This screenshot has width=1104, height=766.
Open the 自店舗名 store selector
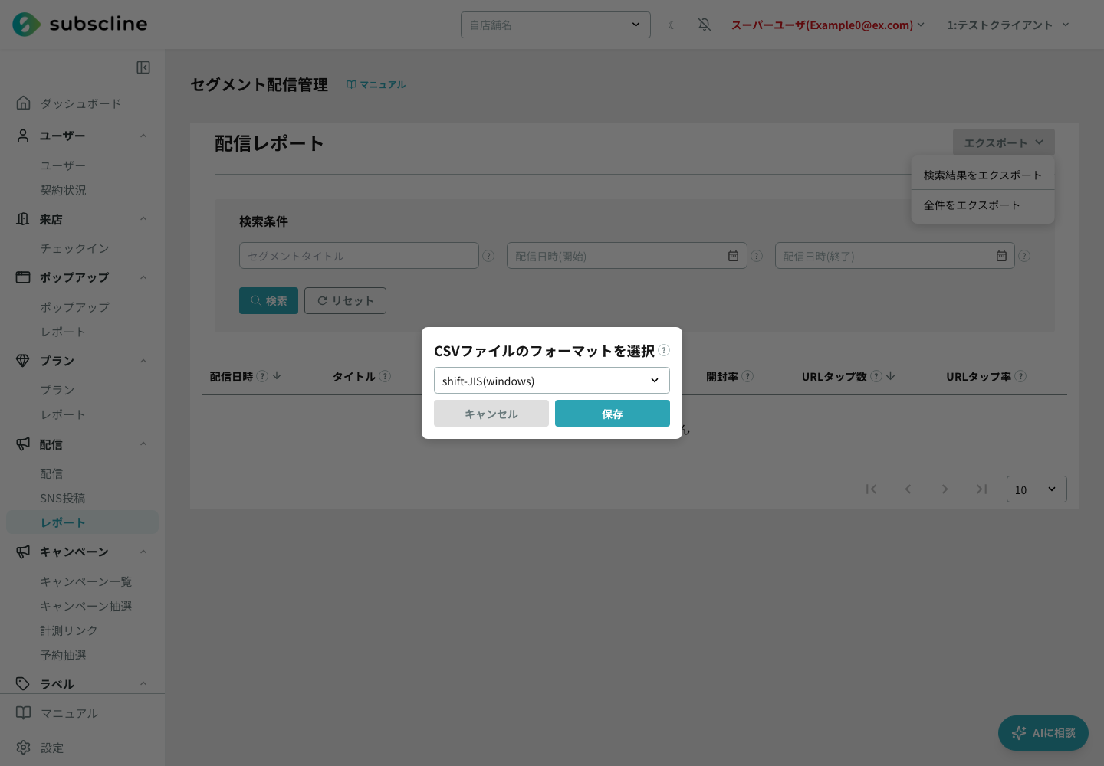556,25
